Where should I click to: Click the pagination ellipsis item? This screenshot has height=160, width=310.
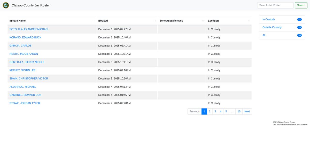tap(232, 111)
